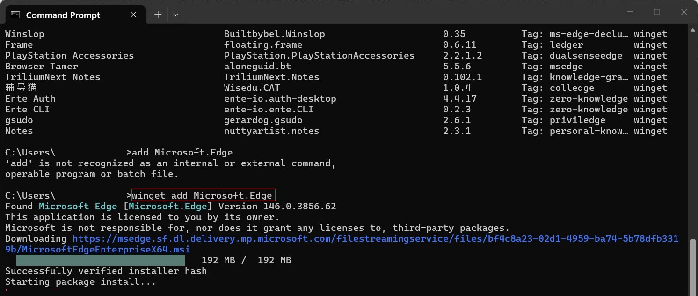The image size is (698, 296).
Task: Click the 'Tag: colledge' match entry
Action: click(558, 88)
